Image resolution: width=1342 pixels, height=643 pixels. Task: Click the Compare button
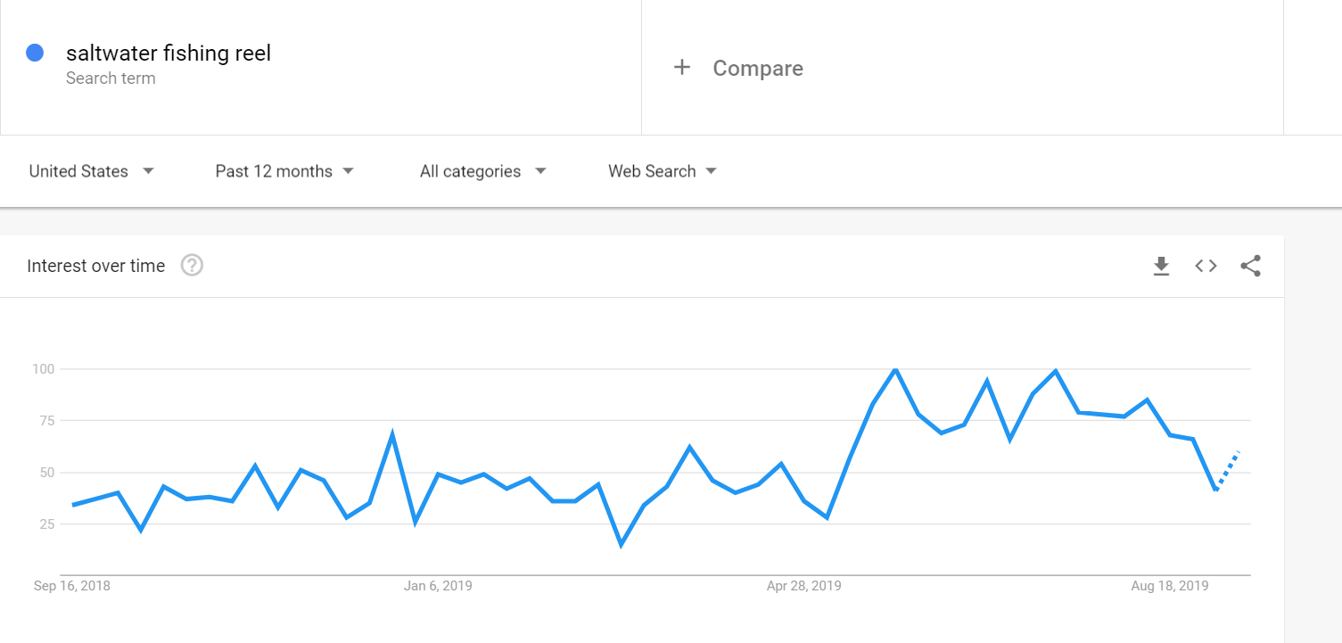point(757,69)
